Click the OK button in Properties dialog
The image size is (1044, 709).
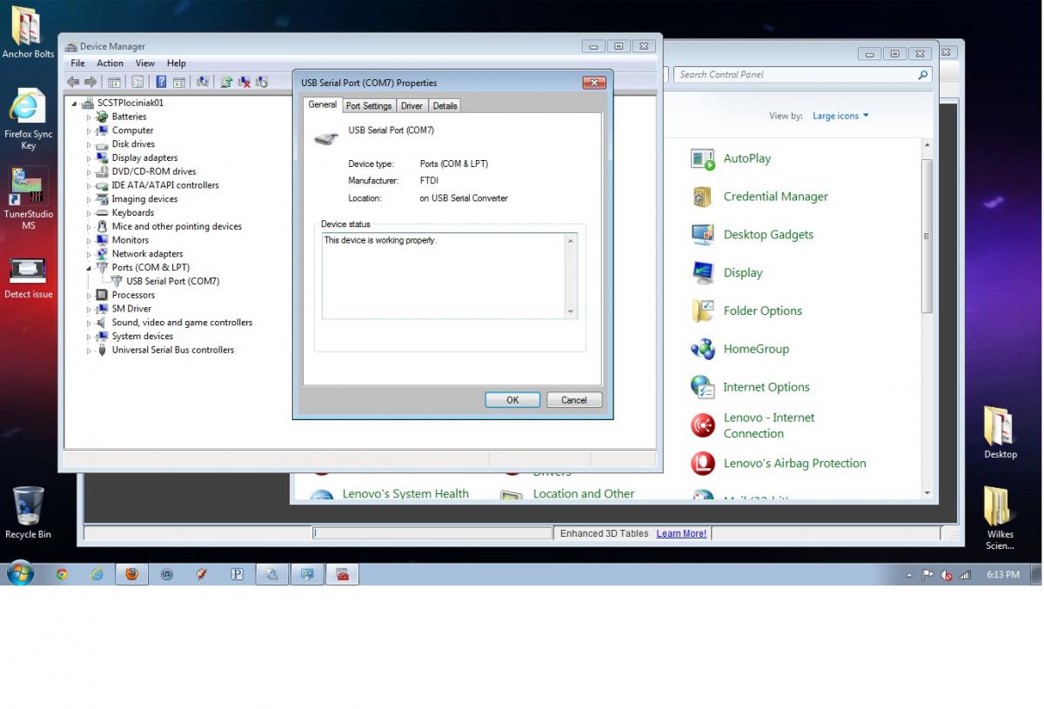coord(512,400)
